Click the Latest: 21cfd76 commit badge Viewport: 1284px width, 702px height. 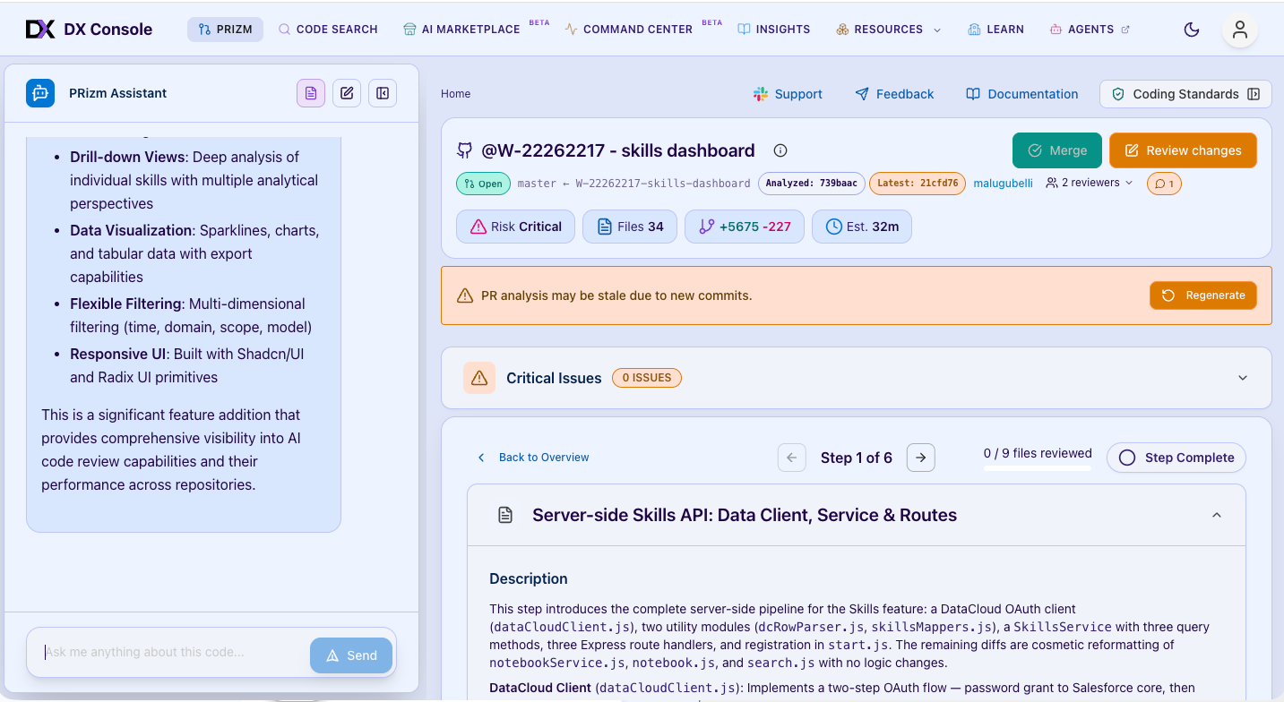pyautogui.click(x=918, y=184)
